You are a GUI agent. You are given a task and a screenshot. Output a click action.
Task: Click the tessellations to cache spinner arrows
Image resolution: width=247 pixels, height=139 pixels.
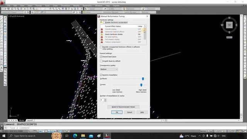[x=105, y=100]
